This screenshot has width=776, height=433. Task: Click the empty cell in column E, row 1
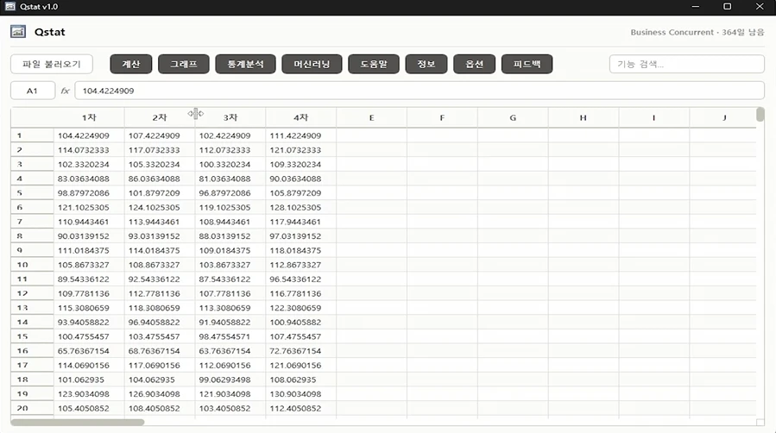[372, 135]
